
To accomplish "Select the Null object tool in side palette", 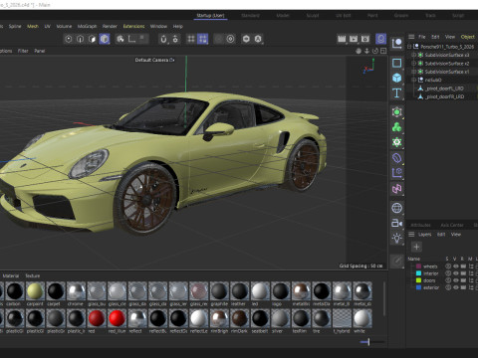I will [396, 44].
